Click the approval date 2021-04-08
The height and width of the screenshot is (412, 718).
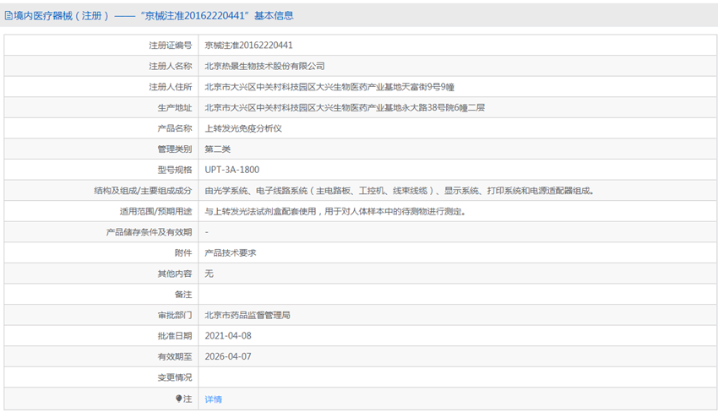coord(228,335)
